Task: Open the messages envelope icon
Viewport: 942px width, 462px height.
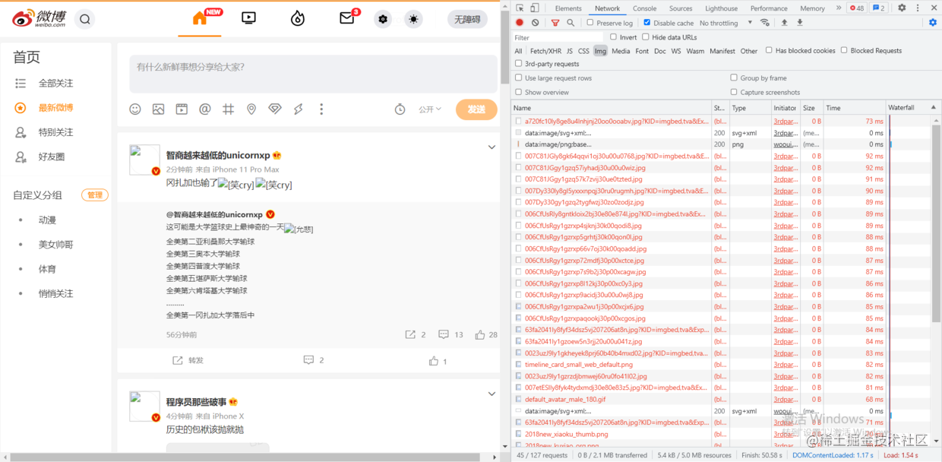Action: pos(347,18)
